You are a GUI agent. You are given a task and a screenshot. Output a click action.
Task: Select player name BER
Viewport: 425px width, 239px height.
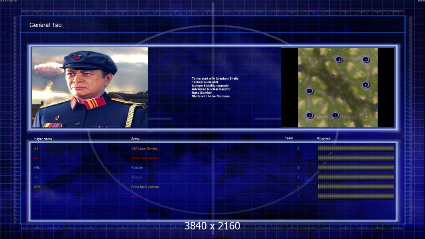tap(37, 187)
